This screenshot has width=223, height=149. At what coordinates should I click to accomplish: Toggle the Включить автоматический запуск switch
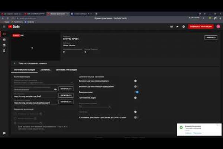pyautogui.click(x=136, y=80)
